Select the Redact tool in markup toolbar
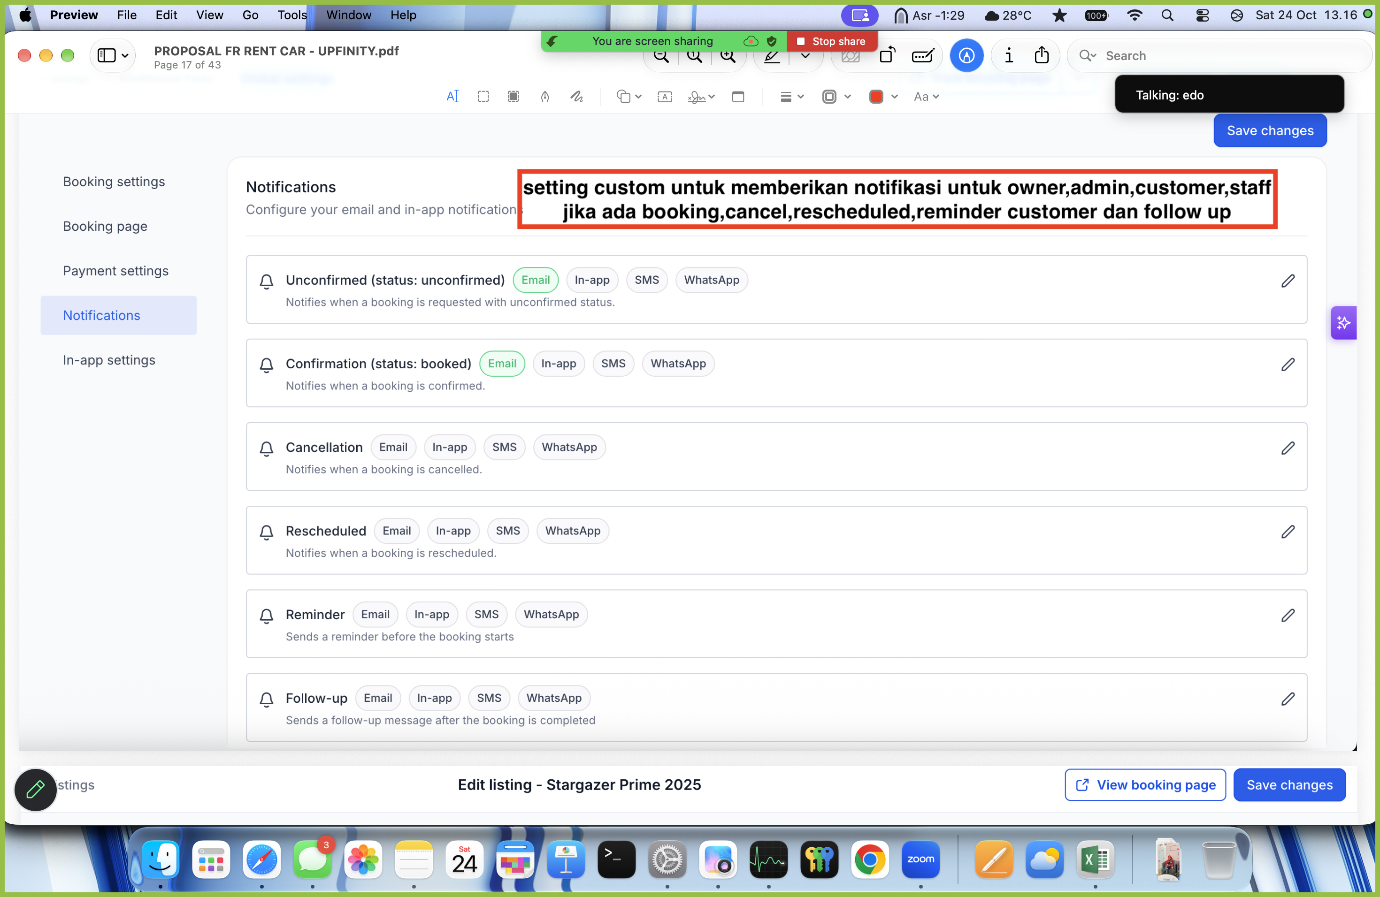Viewport: 1380px width, 897px height. coord(513,97)
